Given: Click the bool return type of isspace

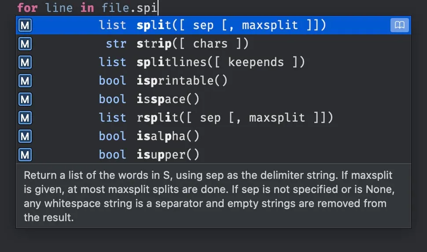Looking at the screenshot, I should [112, 99].
